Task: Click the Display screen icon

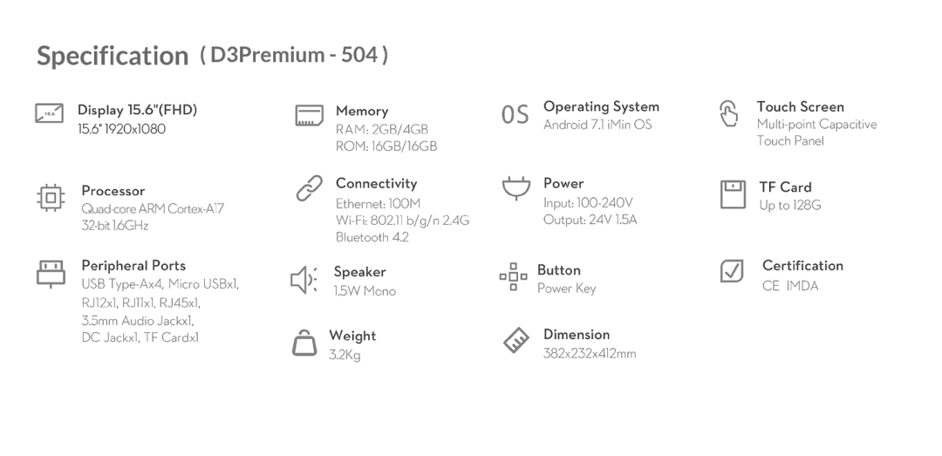Action: point(49,113)
